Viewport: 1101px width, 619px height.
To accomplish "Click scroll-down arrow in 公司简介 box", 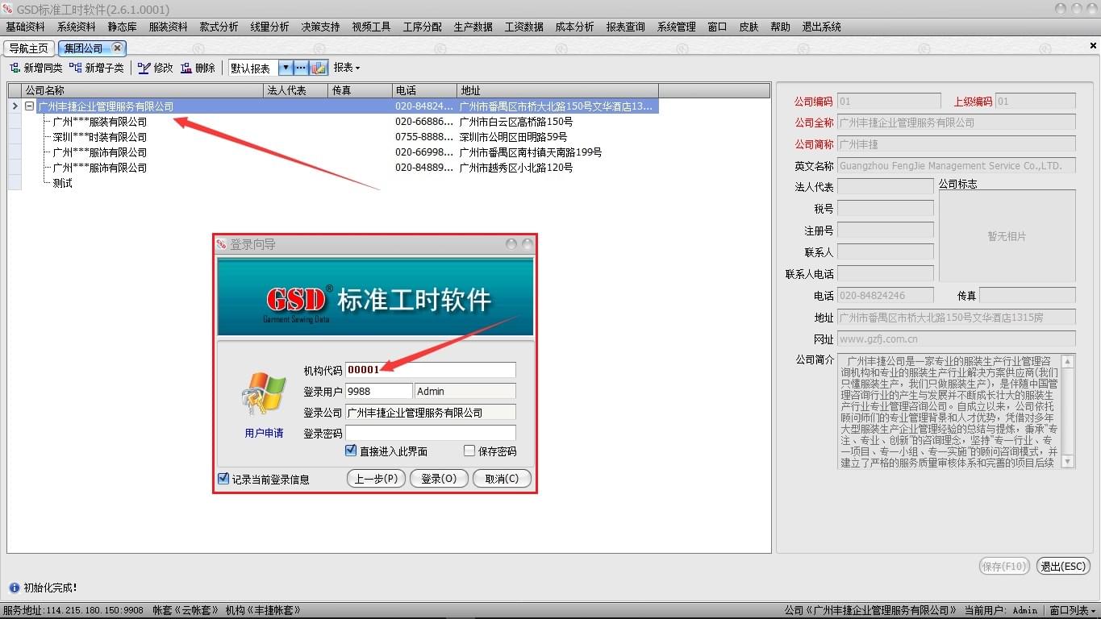I will [1068, 462].
